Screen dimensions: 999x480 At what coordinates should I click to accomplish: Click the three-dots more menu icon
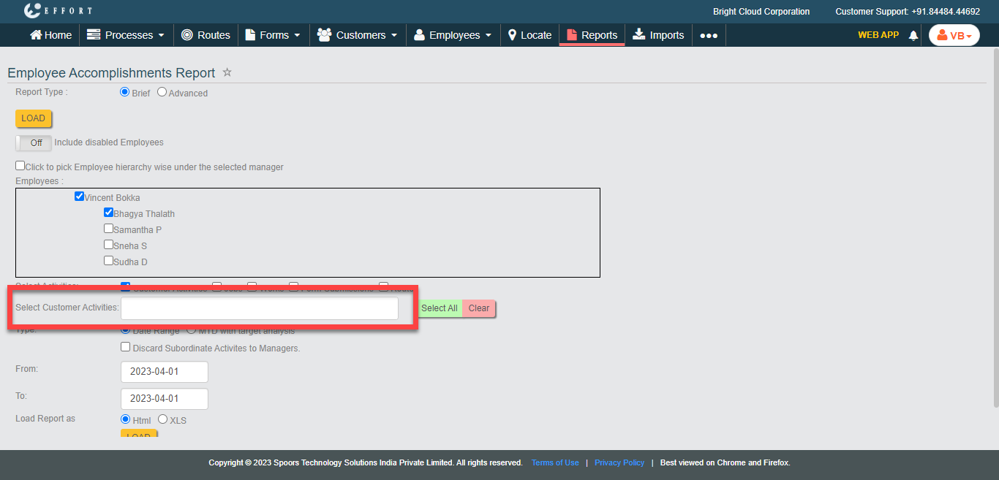tap(708, 35)
